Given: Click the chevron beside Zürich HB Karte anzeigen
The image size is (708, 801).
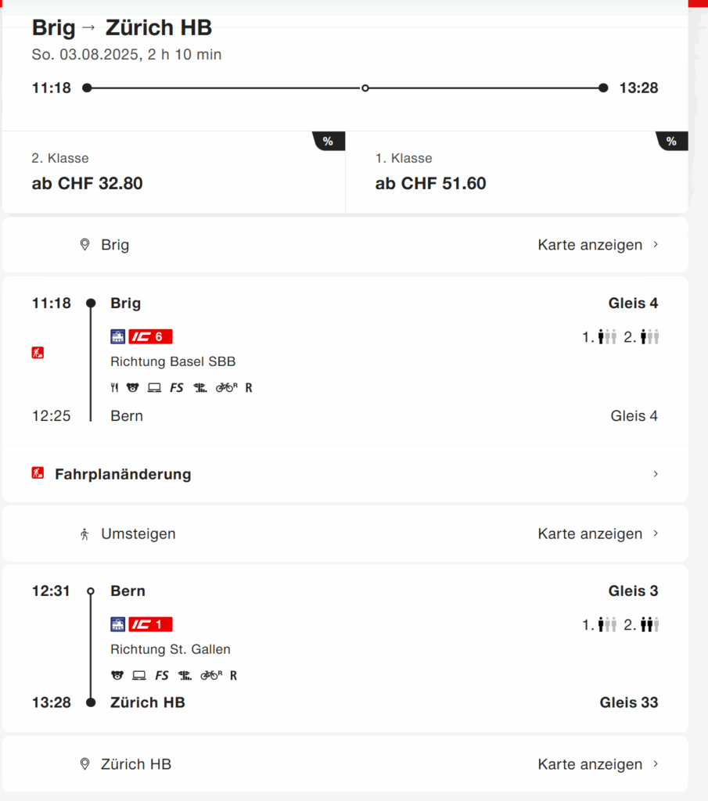Looking at the screenshot, I should pyautogui.click(x=656, y=763).
